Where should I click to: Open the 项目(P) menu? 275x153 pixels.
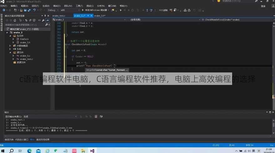pos(35,6)
